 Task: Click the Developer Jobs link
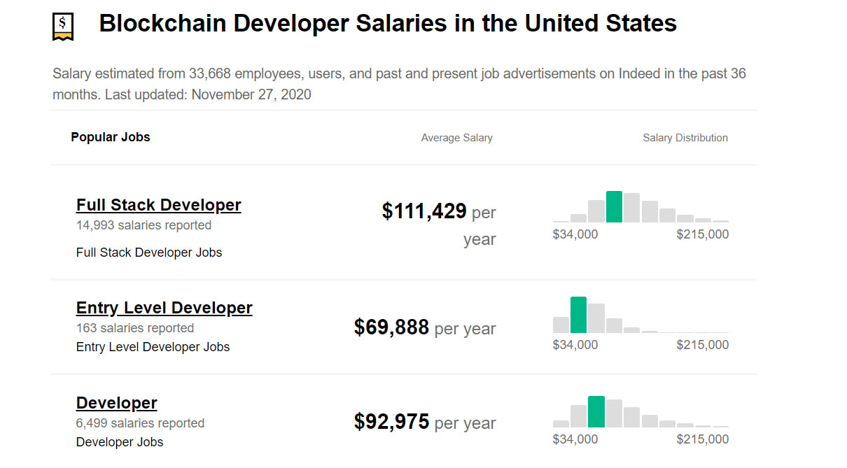tap(118, 442)
